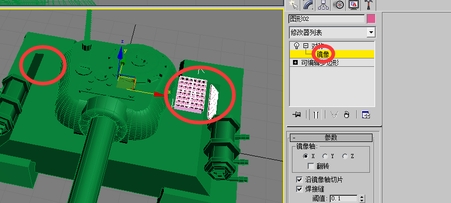The height and width of the screenshot is (203, 451).
Task: Toggle the Symmetry modifier lightbulb icon
Action: click(296, 45)
